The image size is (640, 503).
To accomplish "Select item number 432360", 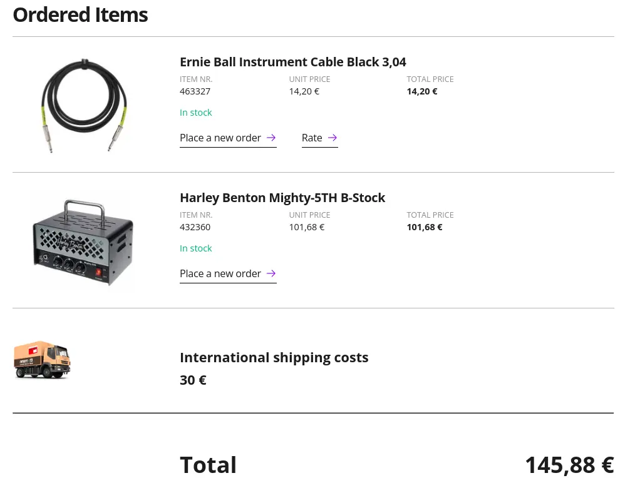I will pos(195,227).
